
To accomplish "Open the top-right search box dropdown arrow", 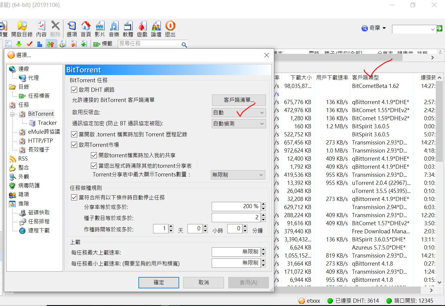I will pyautogui.click(x=432, y=29).
